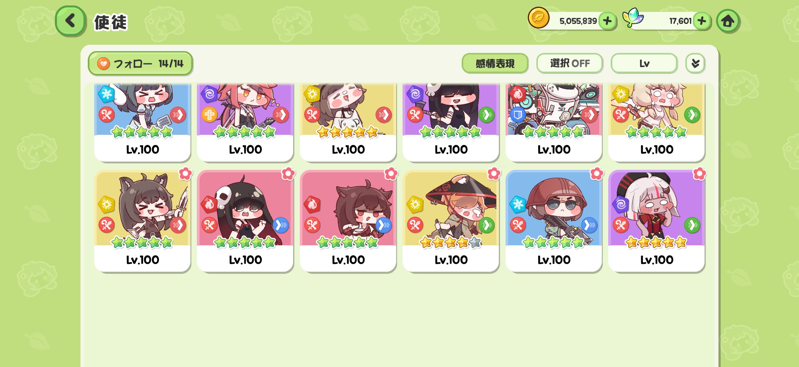The width and height of the screenshot is (799, 367).
Task: Open the home screen icon
Action: click(x=728, y=21)
